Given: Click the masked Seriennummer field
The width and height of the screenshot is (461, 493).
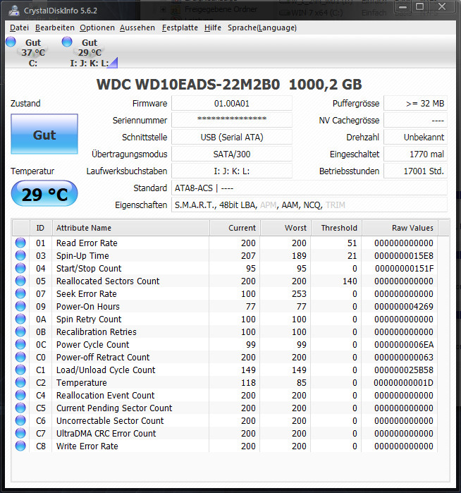Looking at the screenshot, I should pos(232,120).
